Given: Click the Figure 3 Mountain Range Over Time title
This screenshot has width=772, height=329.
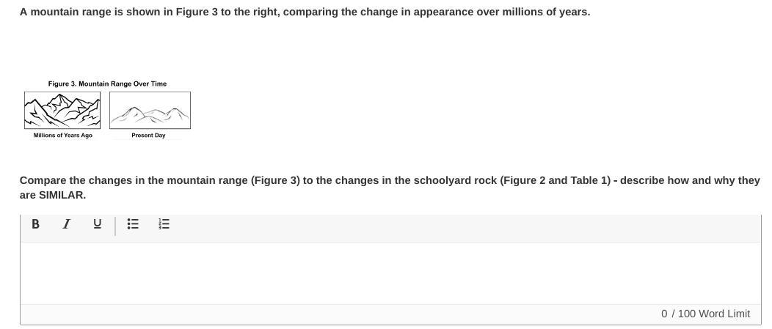Looking at the screenshot, I should [107, 84].
